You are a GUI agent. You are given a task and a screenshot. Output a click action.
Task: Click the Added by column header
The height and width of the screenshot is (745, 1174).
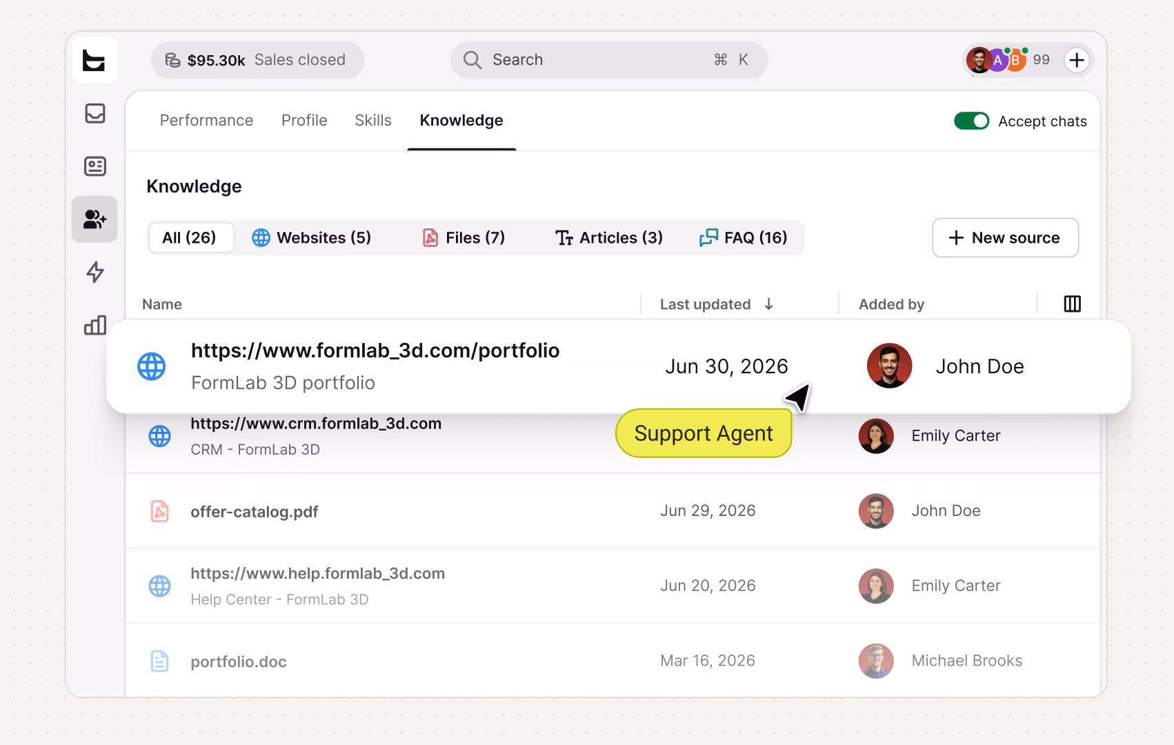(891, 304)
